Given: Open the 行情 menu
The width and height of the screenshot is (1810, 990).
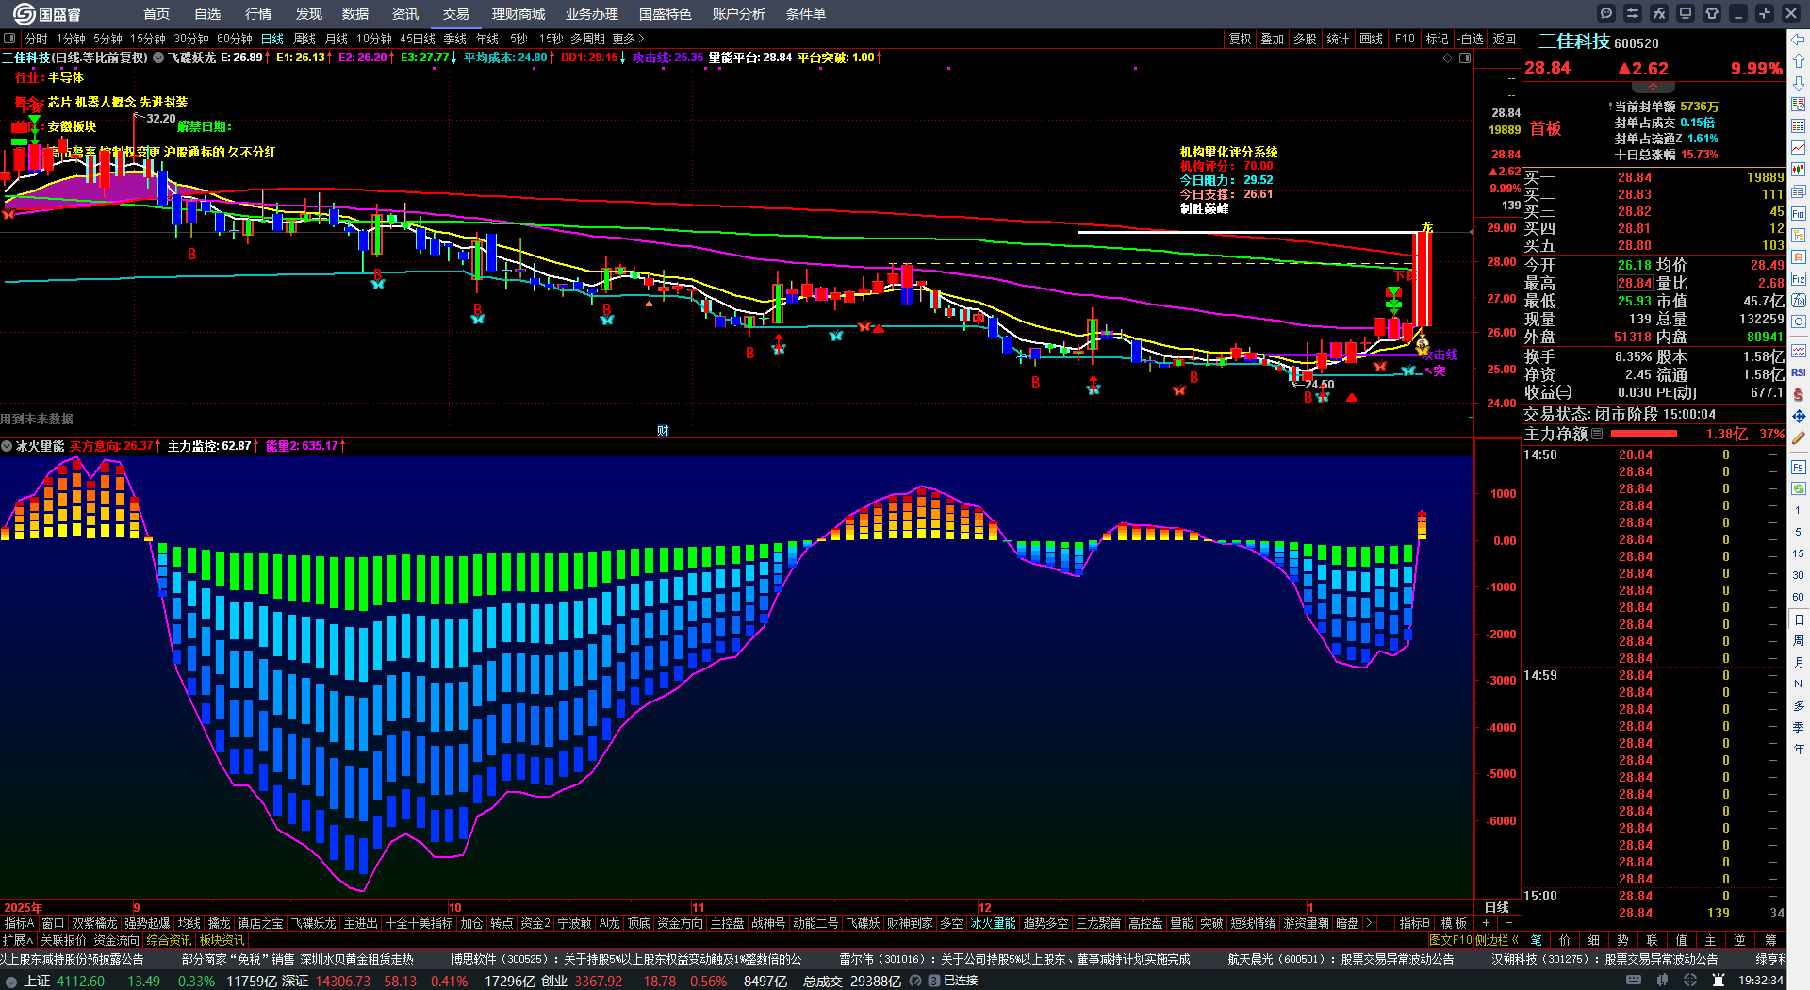Looking at the screenshot, I should (258, 14).
